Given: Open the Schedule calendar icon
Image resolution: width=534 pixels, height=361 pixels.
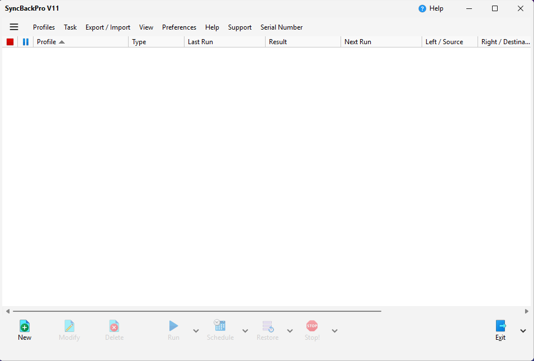Looking at the screenshot, I should point(220,325).
